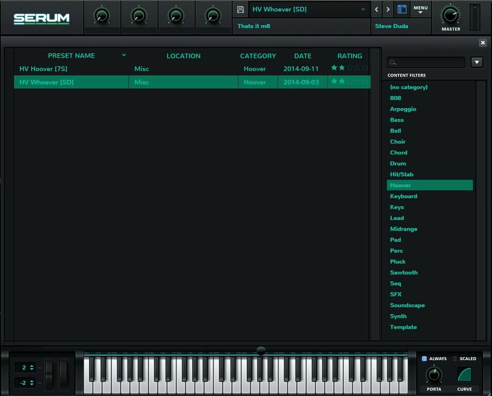Filter presets by Perc category
The width and height of the screenshot is (492, 396).
(397, 251)
